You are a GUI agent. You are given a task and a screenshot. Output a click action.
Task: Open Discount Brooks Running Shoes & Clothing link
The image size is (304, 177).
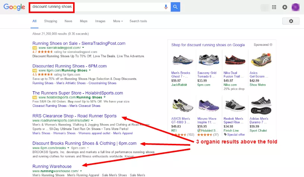(84, 143)
